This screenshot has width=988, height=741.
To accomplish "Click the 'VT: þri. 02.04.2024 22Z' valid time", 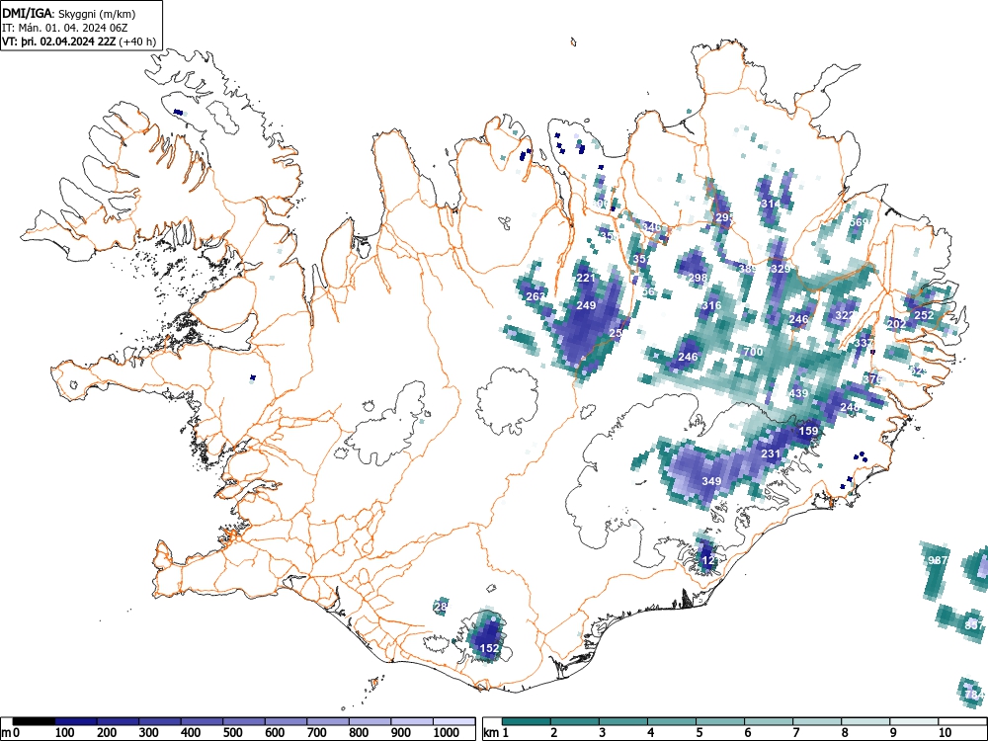I will click(x=59, y=42).
